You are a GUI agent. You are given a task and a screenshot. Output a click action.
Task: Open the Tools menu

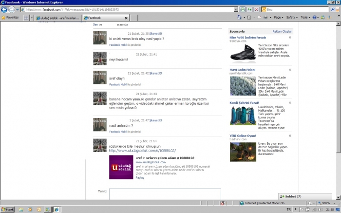(305, 18)
